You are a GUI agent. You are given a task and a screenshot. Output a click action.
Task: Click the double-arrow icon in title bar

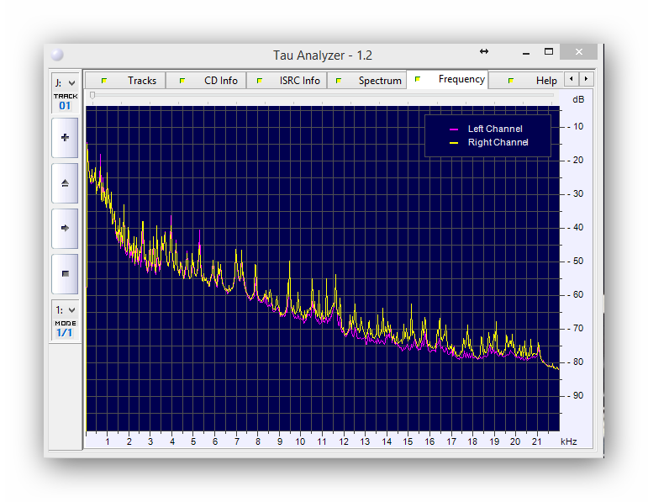[484, 51]
